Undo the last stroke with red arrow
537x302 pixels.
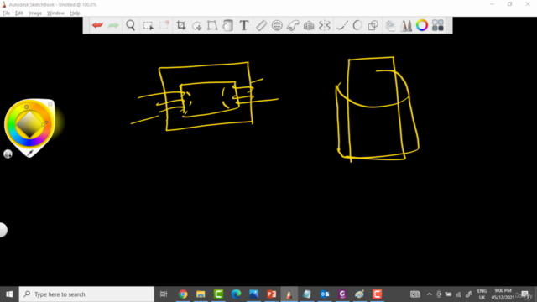pos(97,25)
